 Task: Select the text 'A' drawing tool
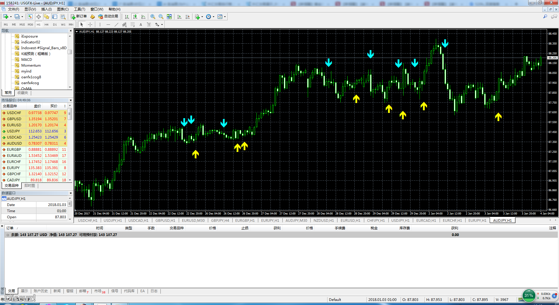tap(141, 24)
